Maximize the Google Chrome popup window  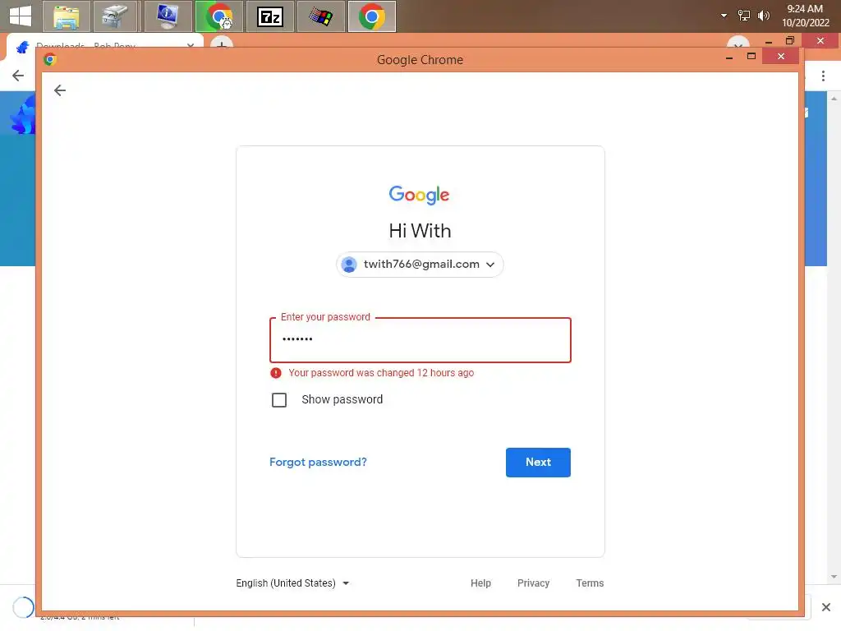(751, 56)
